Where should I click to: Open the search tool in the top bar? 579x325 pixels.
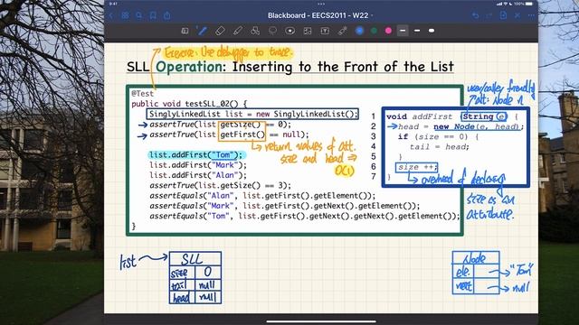click(x=139, y=15)
